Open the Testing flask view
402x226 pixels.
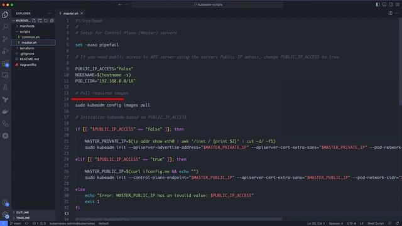click(x=5, y=87)
